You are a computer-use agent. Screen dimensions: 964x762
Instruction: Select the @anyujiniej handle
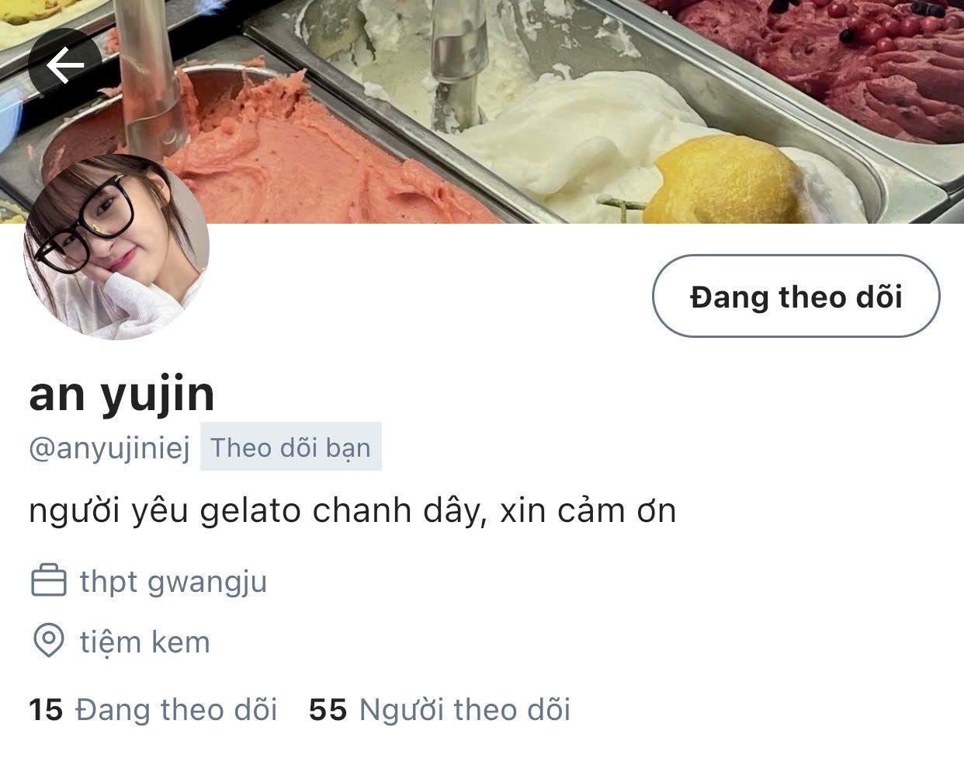pyautogui.click(x=109, y=448)
